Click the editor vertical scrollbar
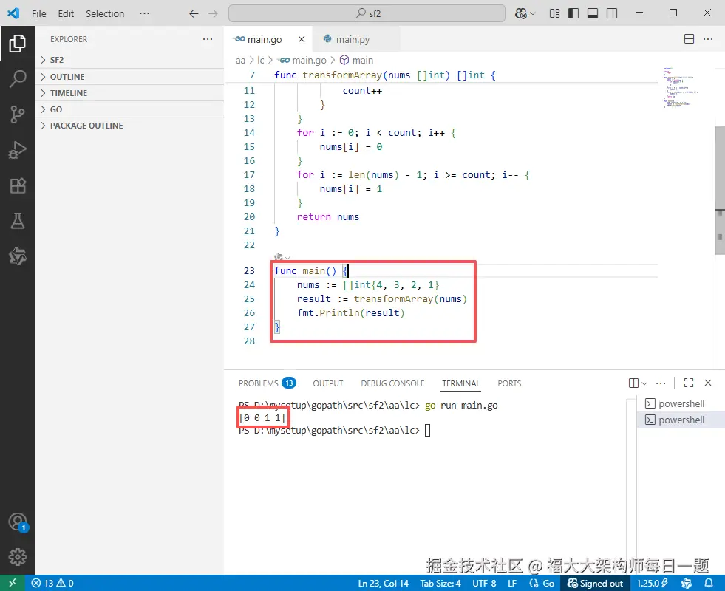Screen dimensions: 725x591 point(719,191)
